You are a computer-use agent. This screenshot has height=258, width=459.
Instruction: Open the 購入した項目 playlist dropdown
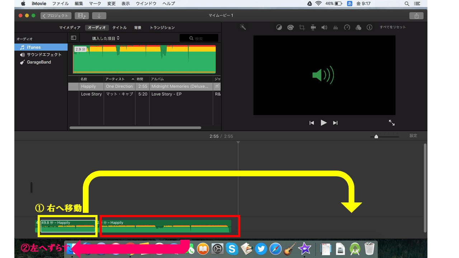coord(106,38)
